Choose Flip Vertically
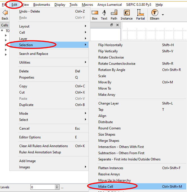187x192 pixels. [138, 51]
